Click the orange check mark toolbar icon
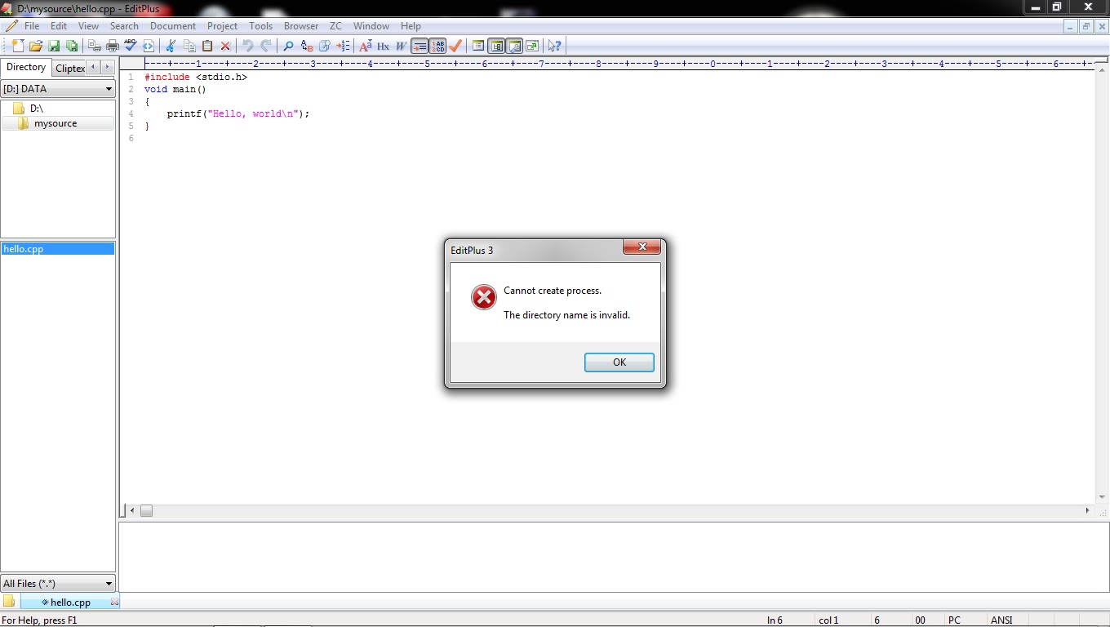The width and height of the screenshot is (1110, 627). (x=455, y=46)
